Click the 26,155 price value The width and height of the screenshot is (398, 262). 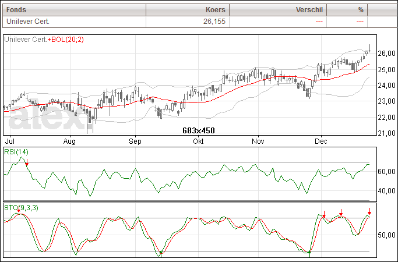point(214,22)
